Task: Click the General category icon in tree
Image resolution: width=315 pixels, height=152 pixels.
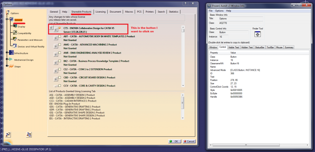Action: tap(11, 20)
